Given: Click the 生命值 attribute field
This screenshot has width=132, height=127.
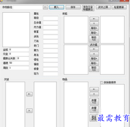Looking at the screenshot, I should 51,23.
